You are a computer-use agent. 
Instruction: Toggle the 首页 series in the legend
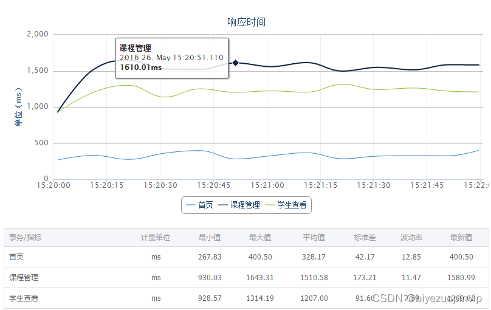click(199, 205)
